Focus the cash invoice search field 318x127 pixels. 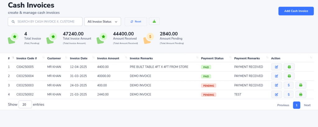click(x=45, y=21)
